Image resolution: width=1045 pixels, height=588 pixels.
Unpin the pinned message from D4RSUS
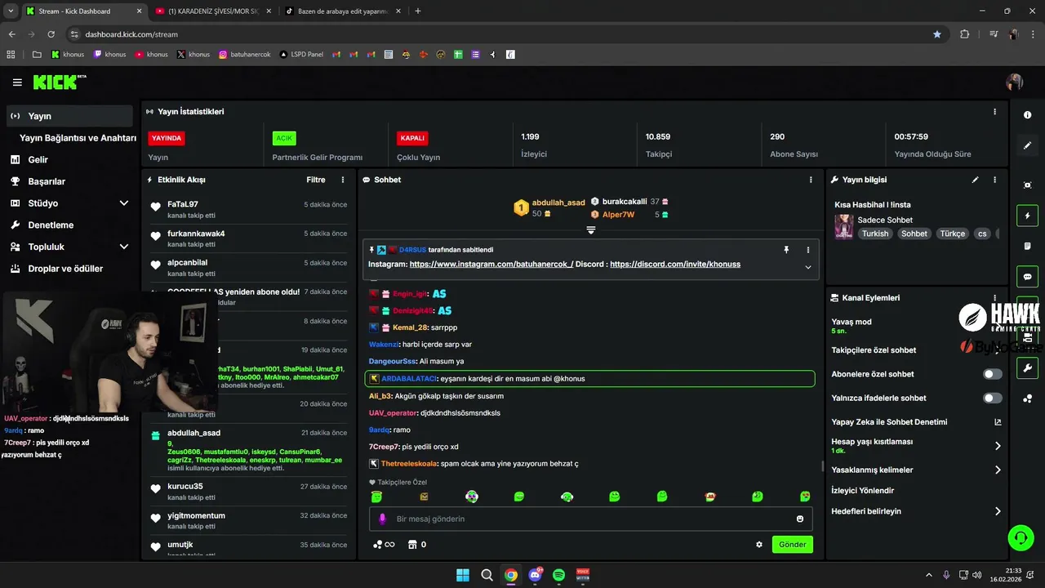pos(786,250)
